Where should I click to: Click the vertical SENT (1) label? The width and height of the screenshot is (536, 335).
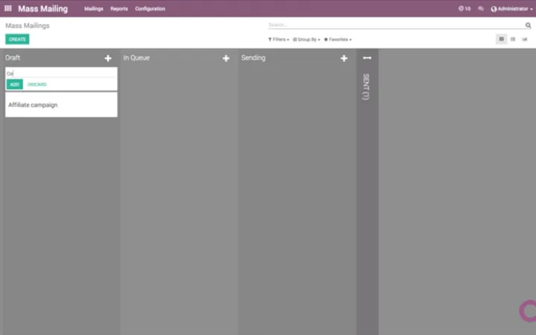tap(366, 87)
